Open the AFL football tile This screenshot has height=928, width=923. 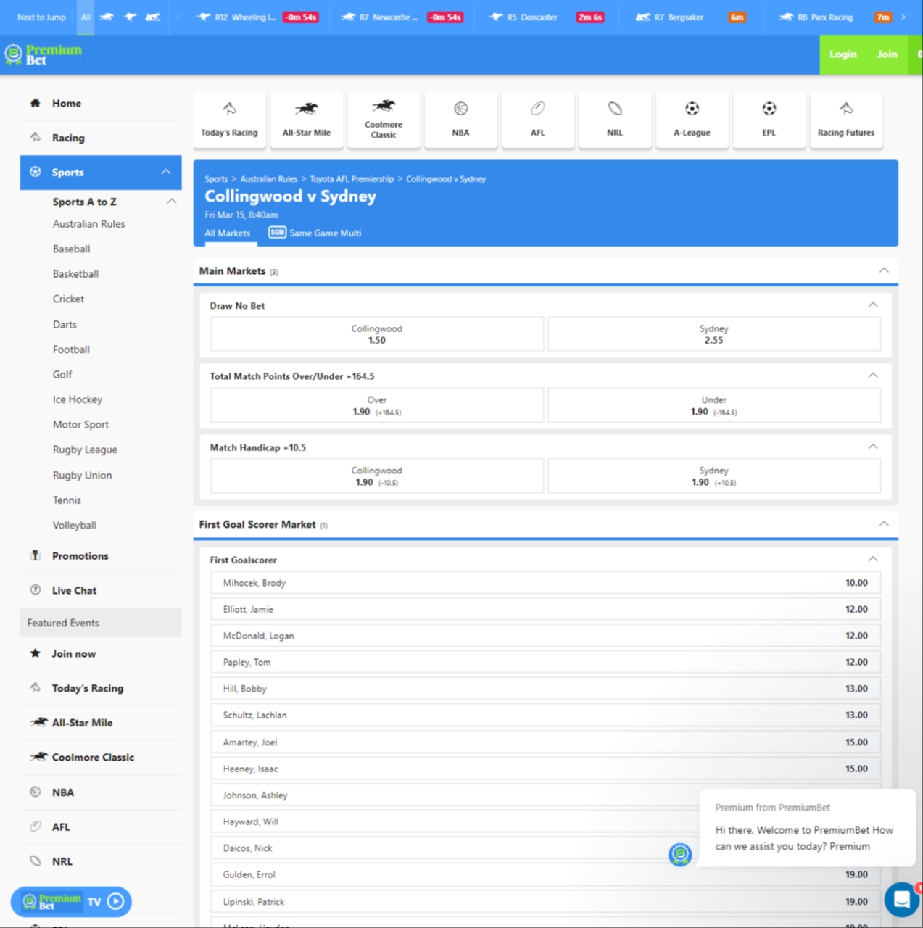point(537,120)
